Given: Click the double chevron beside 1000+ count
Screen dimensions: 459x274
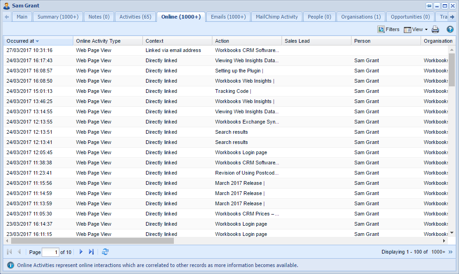Looking at the screenshot, I should (x=451, y=252).
